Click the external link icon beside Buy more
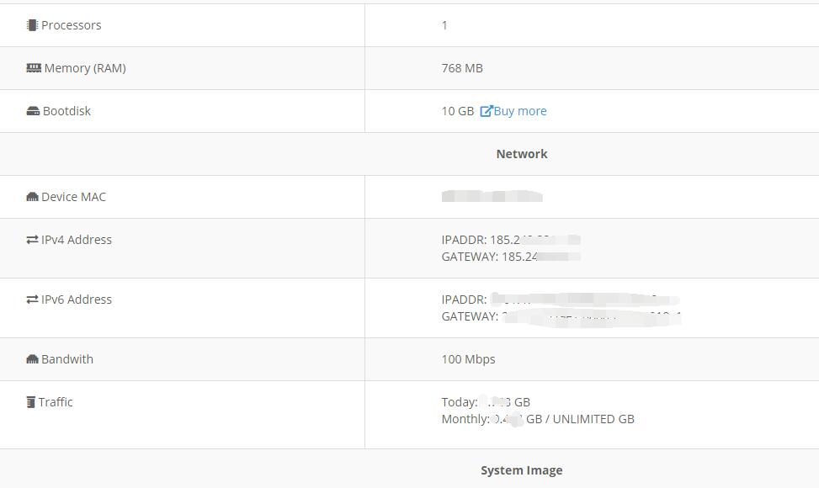The width and height of the screenshot is (819, 488). [x=486, y=111]
